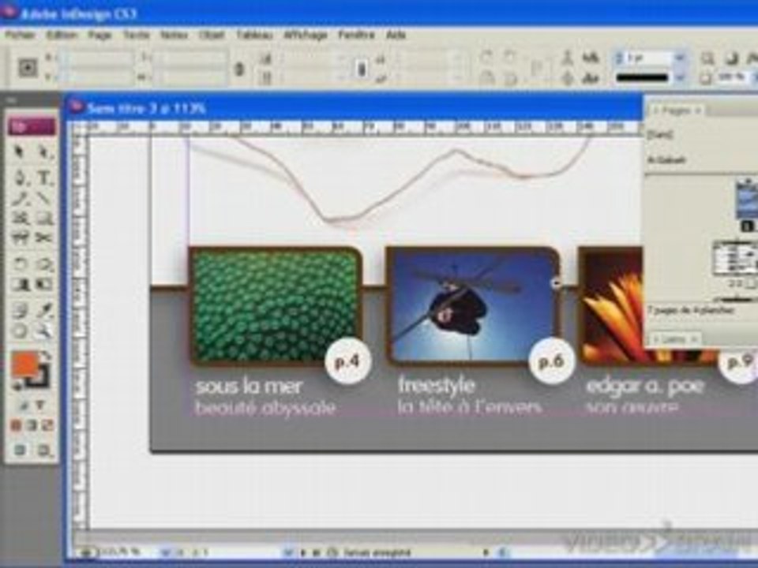Open the Page menu
Image resolution: width=758 pixels, height=568 pixels.
click(100, 35)
